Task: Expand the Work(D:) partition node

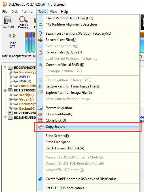Action: [x=10, y=95]
